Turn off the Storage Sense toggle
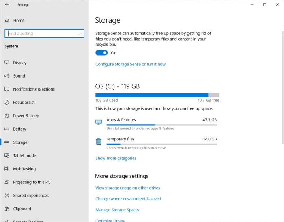 (x=101, y=53)
